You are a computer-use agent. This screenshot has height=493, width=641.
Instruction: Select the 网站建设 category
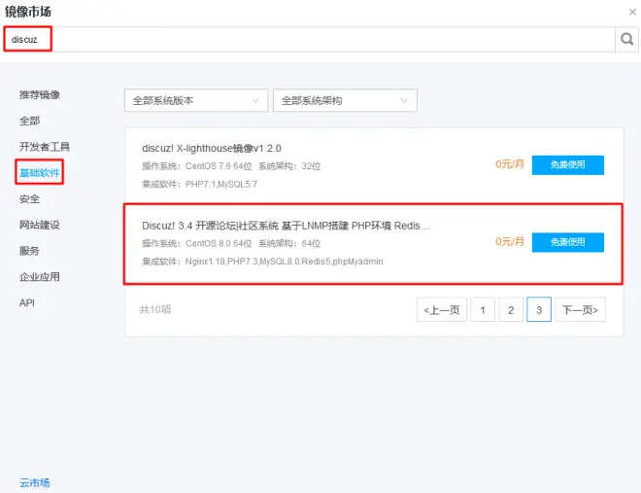(40, 225)
